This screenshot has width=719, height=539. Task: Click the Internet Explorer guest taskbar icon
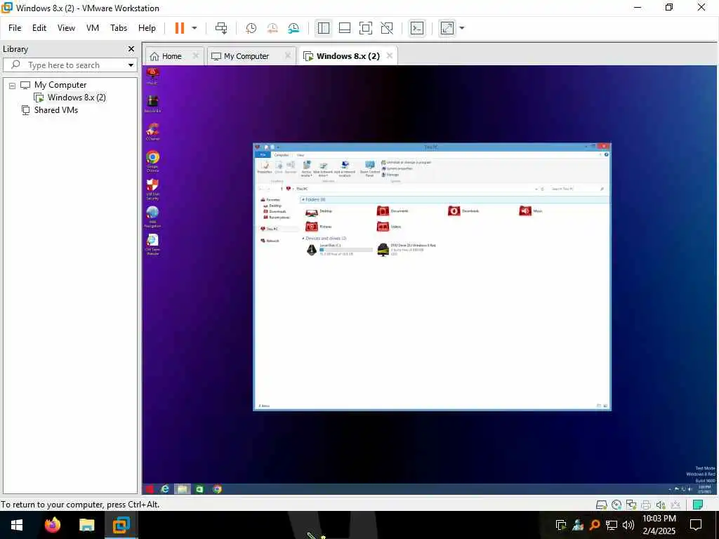(165, 489)
